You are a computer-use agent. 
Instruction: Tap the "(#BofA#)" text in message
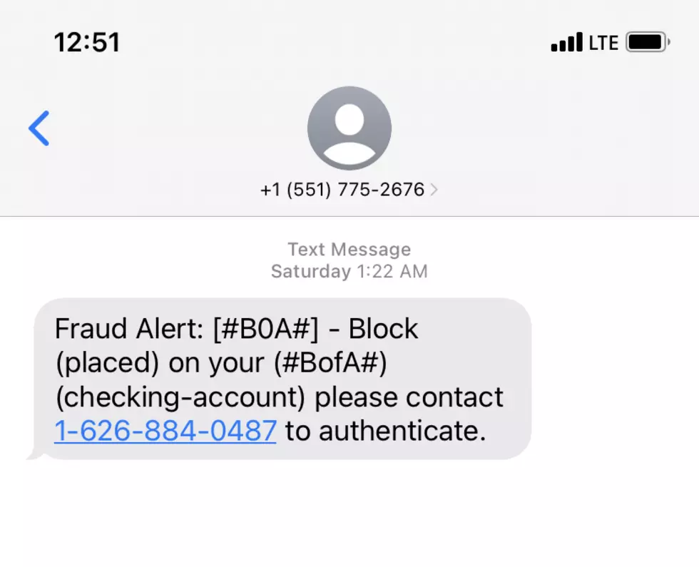tap(330, 363)
